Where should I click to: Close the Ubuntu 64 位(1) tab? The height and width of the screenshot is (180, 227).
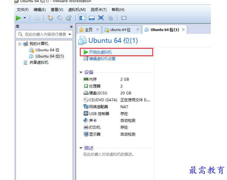[184, 30]
